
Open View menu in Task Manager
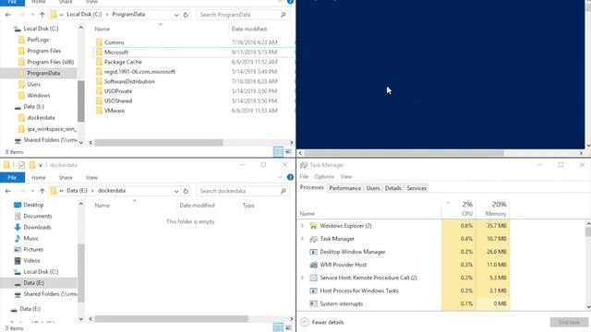tap(346, 176)
